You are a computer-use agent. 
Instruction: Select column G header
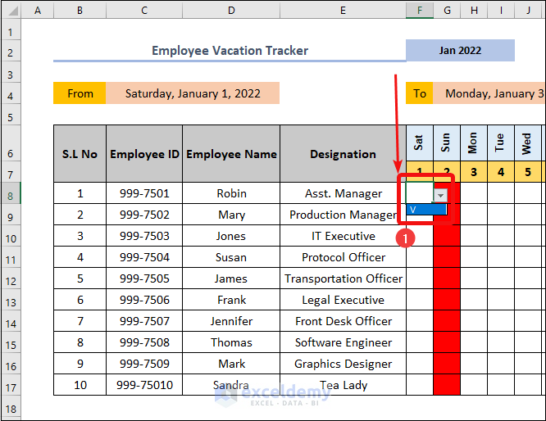[447, 11]
